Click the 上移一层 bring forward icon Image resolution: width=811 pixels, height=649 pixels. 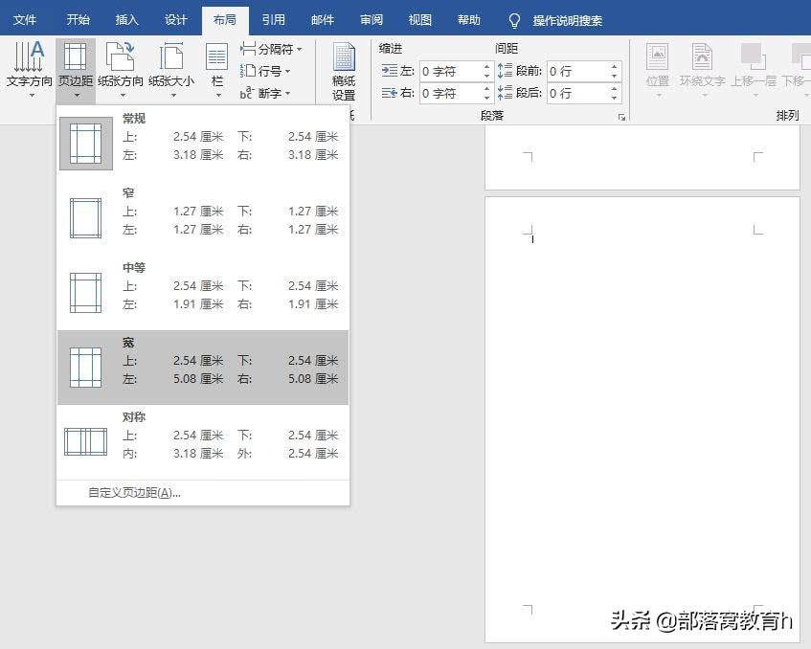(753, 56)
